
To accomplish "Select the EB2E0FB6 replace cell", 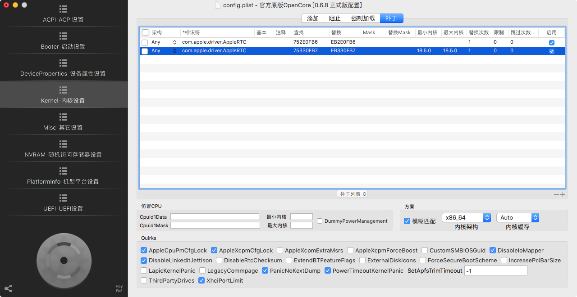I will (343, 42).
